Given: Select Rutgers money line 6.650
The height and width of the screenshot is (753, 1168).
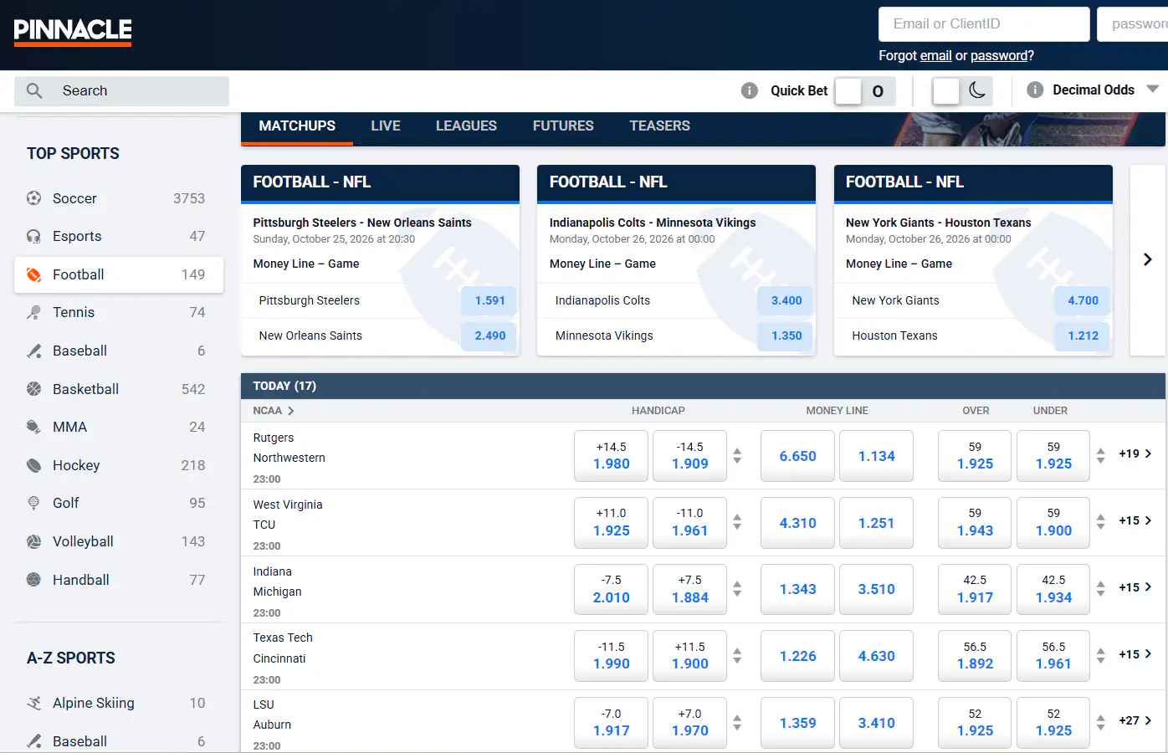Looking at the screenshot, I should pos(797,456).
